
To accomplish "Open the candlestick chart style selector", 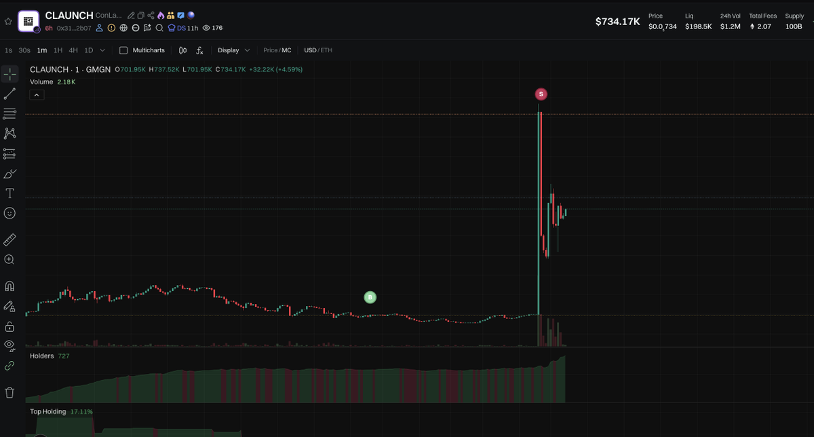I will 183,50.
